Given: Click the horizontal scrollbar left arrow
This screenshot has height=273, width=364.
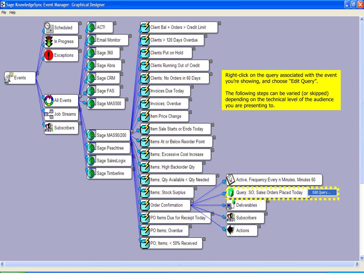Looking at the screenshot, I should point(2,264).
